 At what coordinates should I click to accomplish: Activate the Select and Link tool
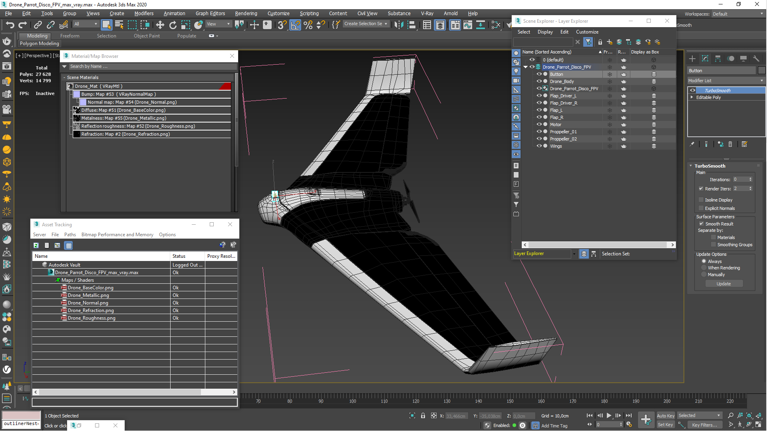(38, 25)
